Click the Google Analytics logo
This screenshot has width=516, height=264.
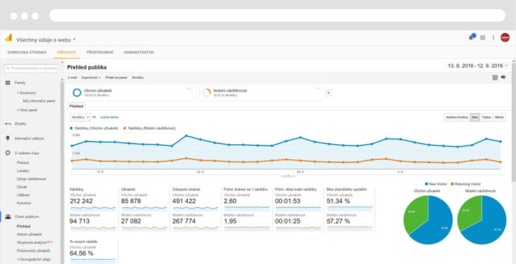coord(8,38)
